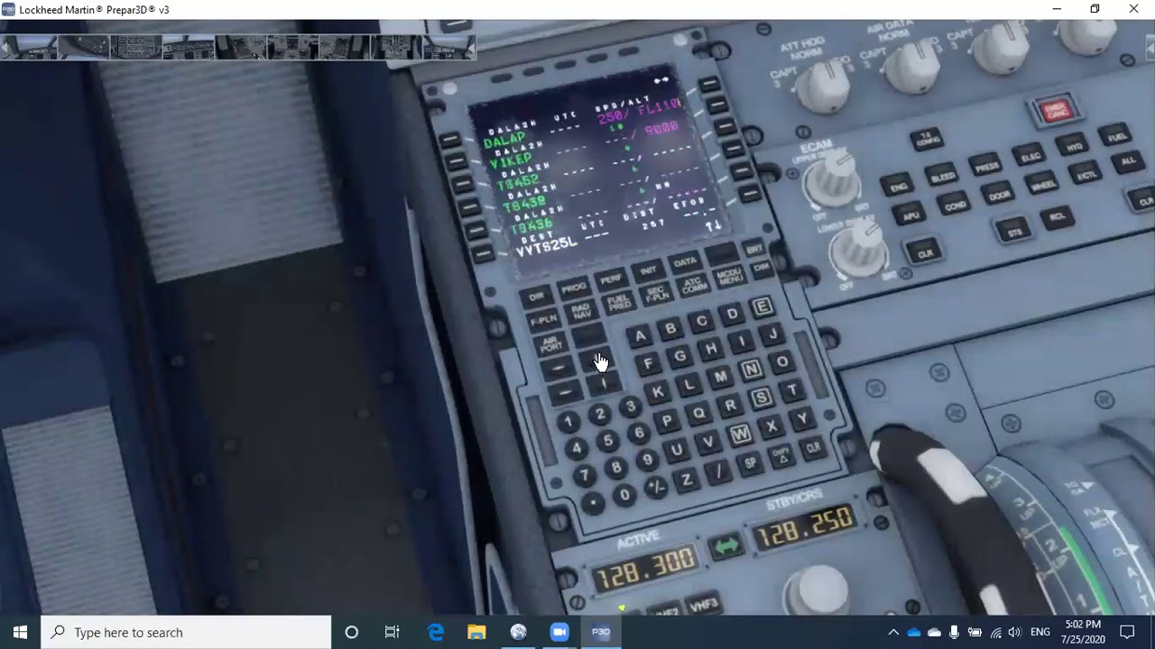Click ECAM RCL recall button

pos(1058,217)
